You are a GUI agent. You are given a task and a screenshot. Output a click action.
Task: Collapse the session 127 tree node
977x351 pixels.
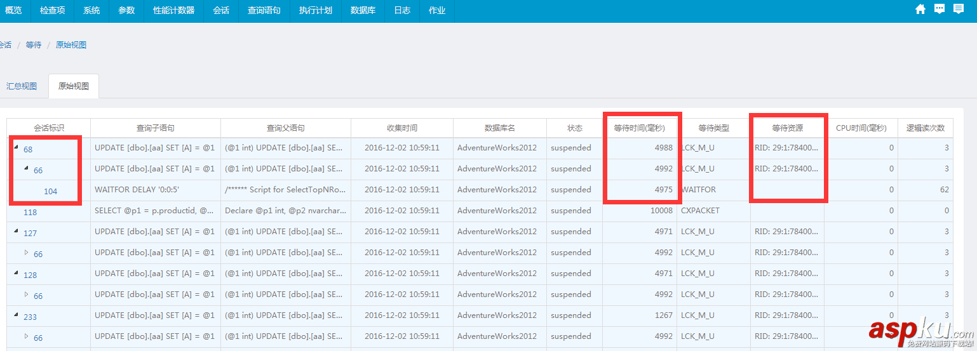pyautogui.click(x=17, y=232)
